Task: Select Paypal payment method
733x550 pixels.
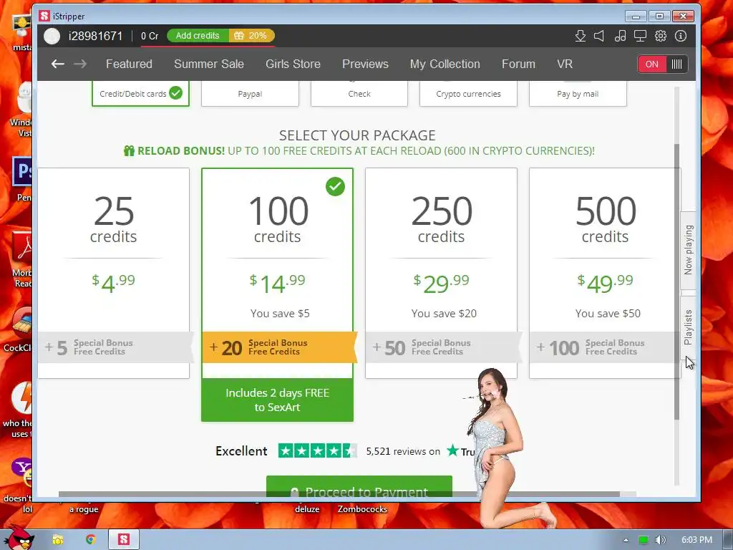Action: pyautogui.click(x=250, y=93)
